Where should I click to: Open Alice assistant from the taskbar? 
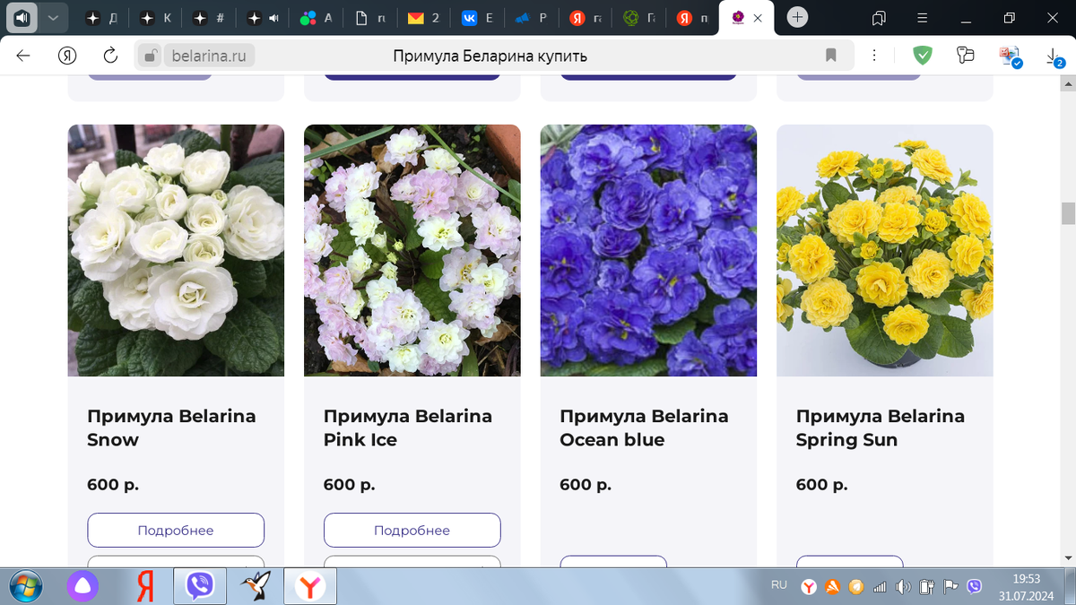pos(82,587)
